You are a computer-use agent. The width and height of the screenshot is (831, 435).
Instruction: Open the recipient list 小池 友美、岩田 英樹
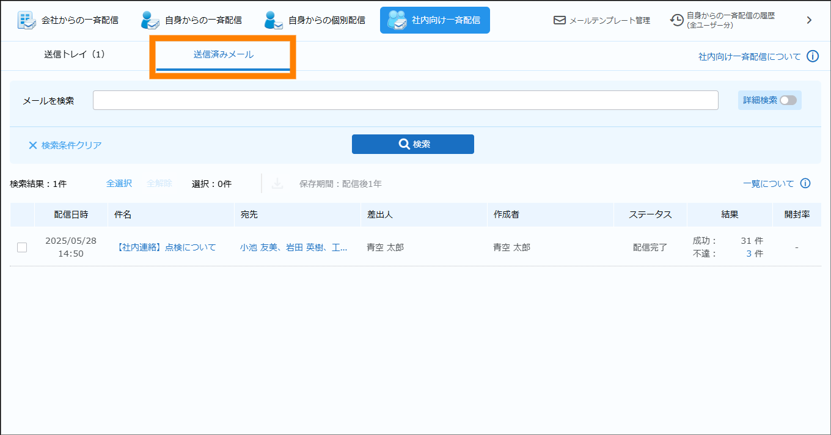[x=293, y=247]
